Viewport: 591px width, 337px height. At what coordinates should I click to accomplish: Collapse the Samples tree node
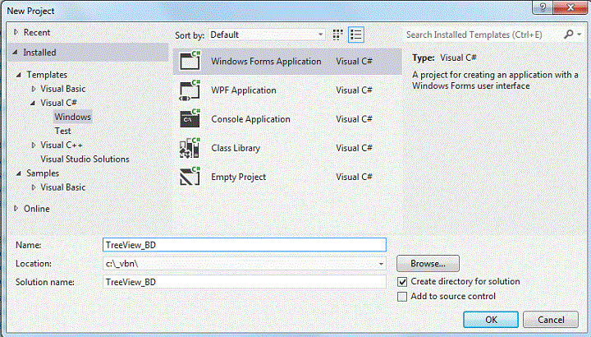point(19,173)
